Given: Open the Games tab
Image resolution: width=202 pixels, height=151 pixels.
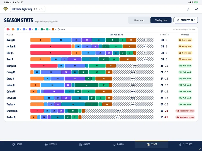Looking at the screenshot, I should tap(85, 144).
